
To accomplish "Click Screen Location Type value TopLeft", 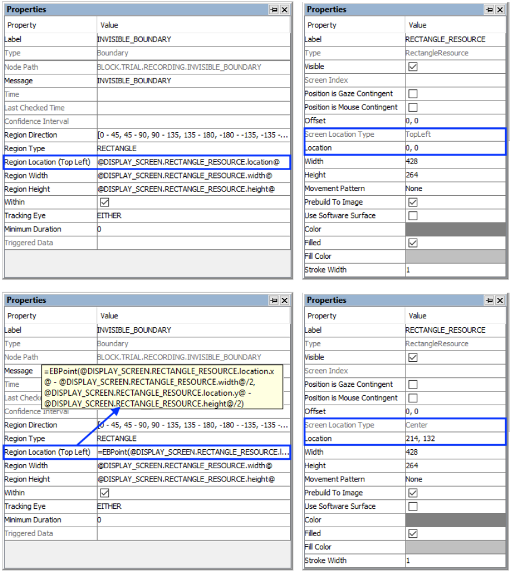I will (x=455, y=134).
